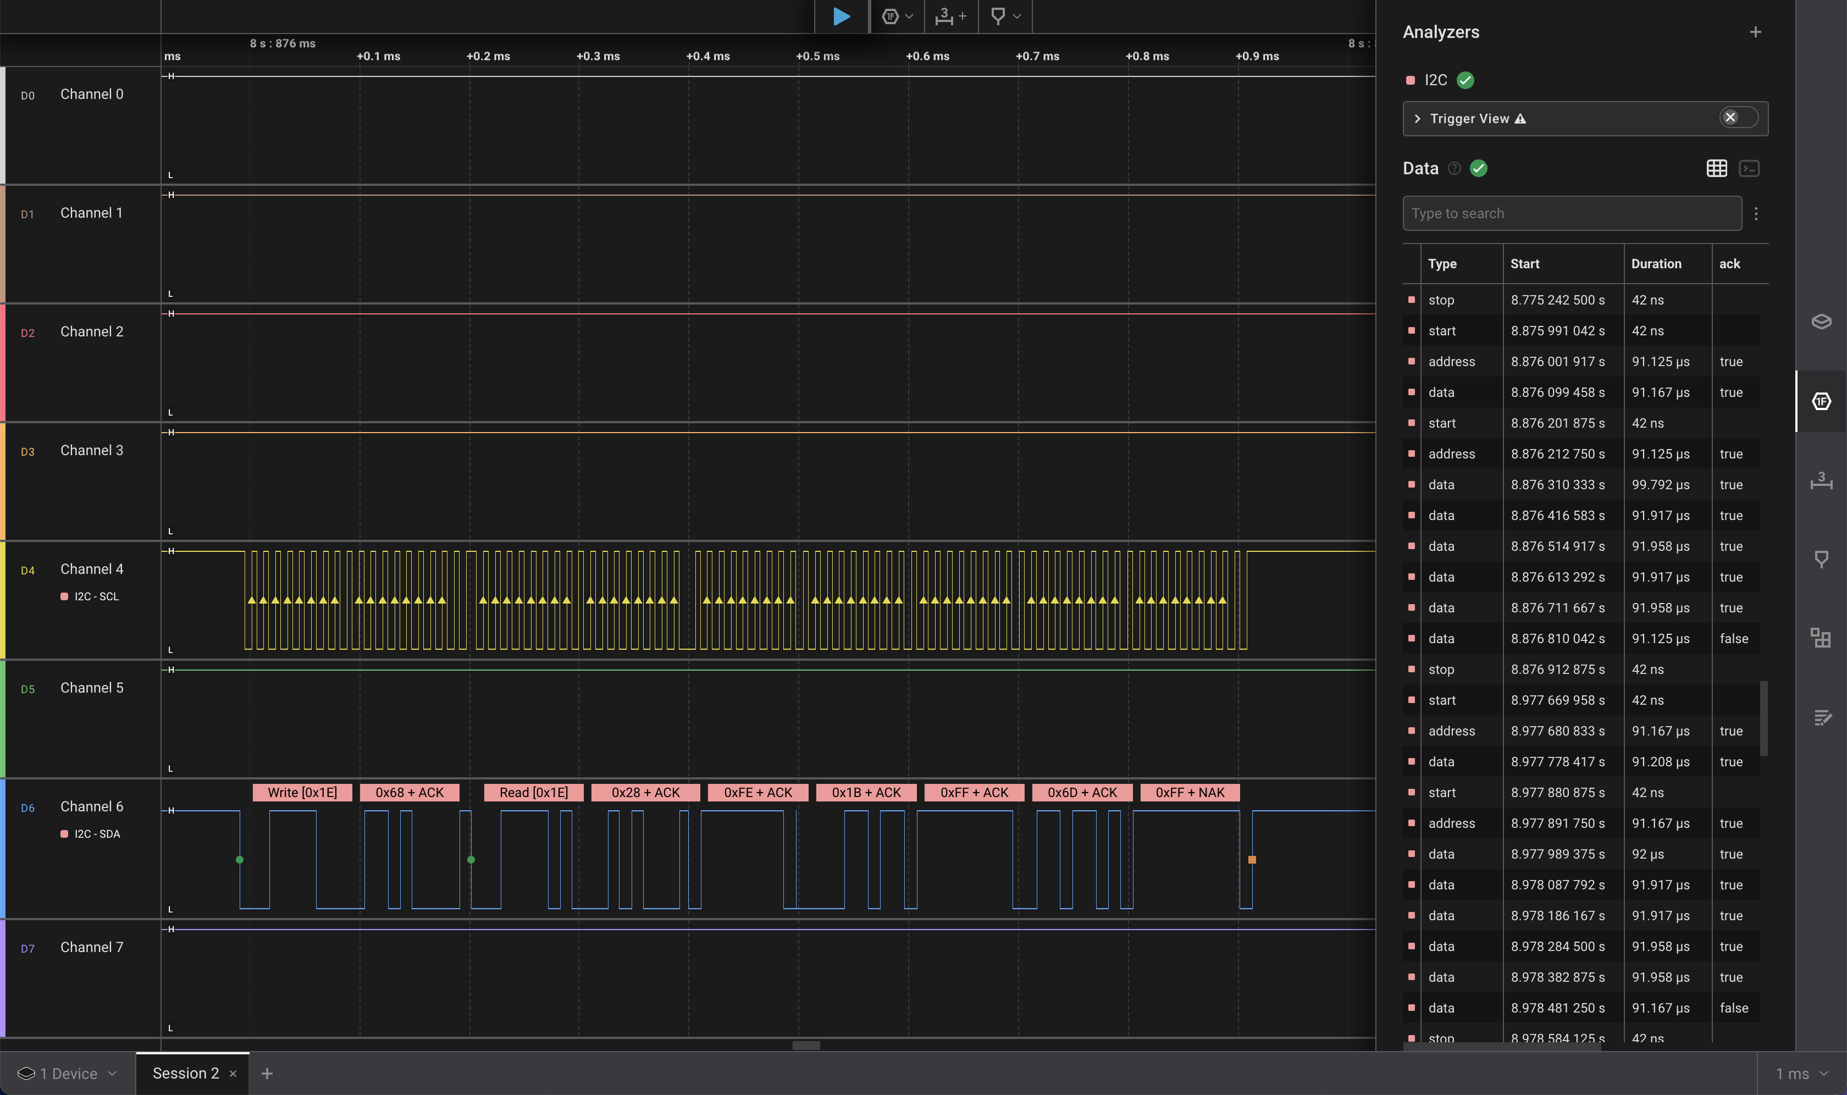
Task: Add a new session tab
Action: pos(267,1074)
